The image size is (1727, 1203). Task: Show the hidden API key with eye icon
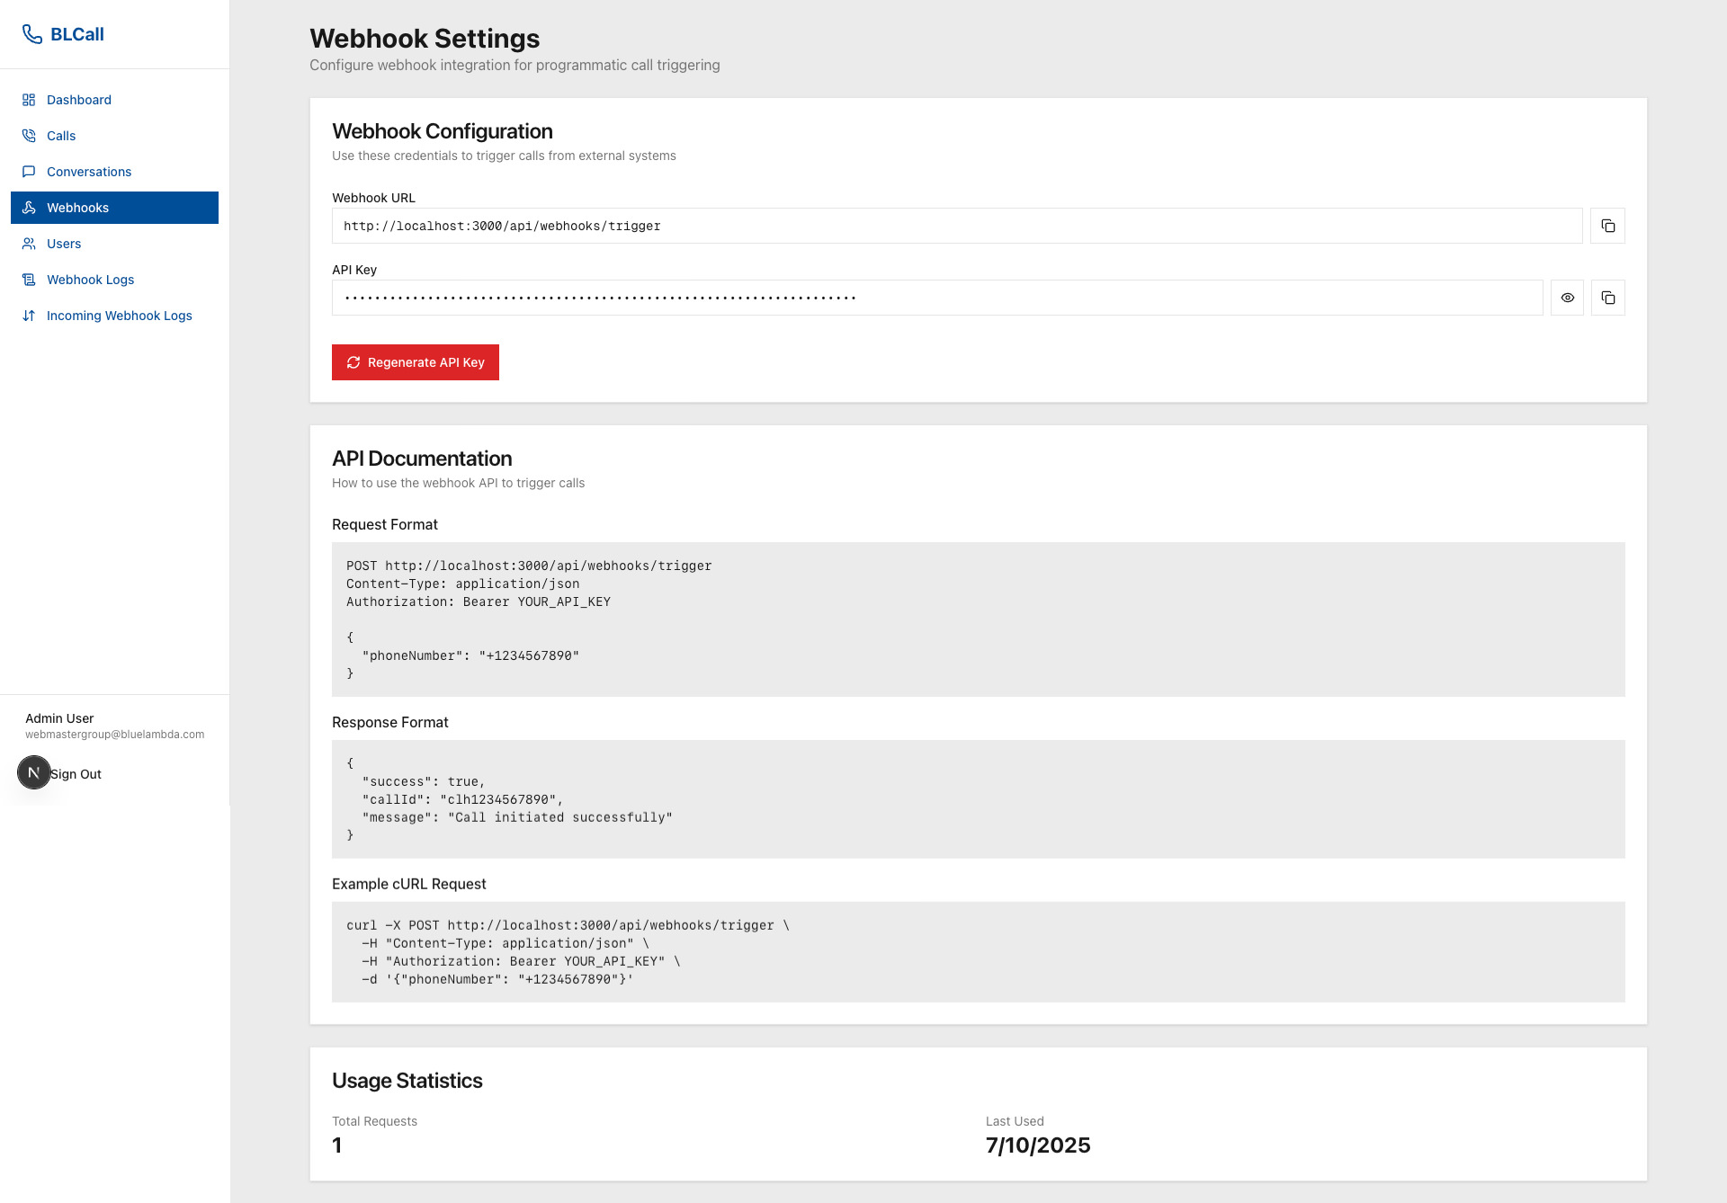pos(1567,298)
